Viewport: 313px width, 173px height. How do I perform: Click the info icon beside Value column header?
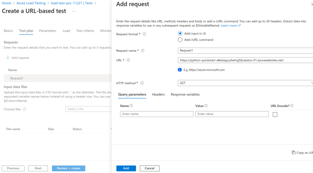(206, 106)
